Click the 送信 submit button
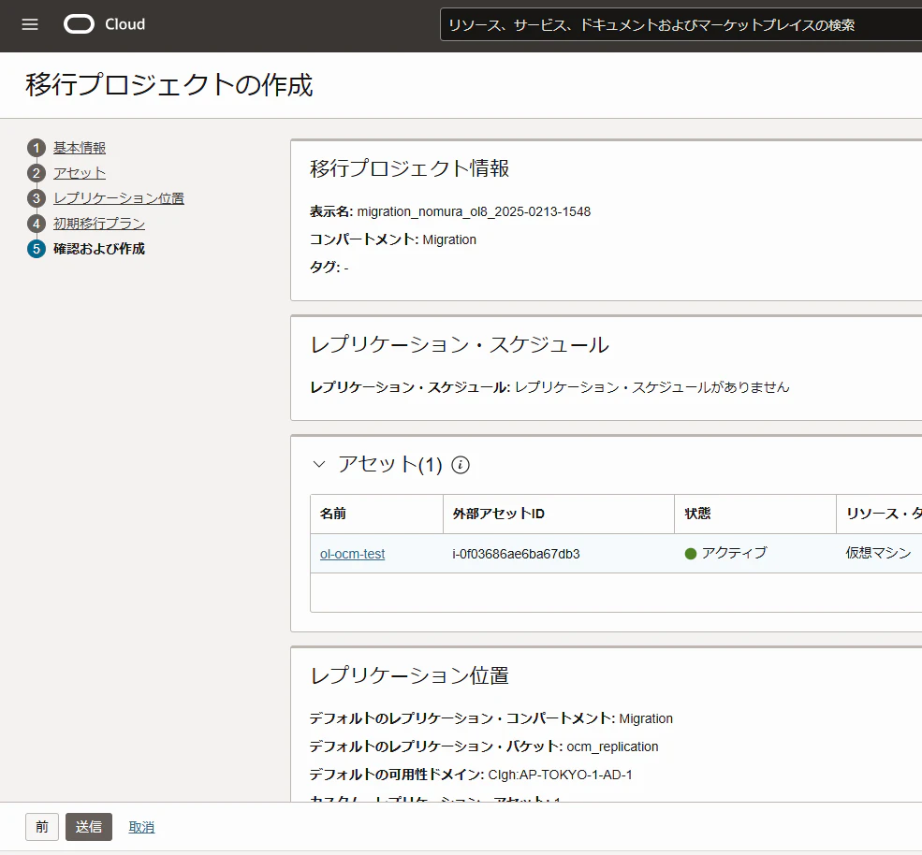This screenshot has height=855, width=922. (89, 827)
